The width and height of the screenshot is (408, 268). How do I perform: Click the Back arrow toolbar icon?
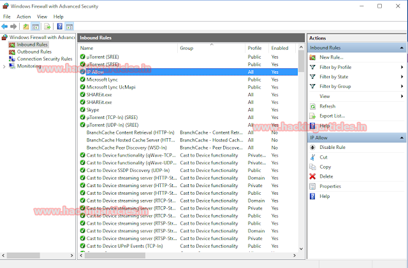click(4, 26)
